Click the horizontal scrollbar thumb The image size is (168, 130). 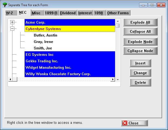point(15,79)
